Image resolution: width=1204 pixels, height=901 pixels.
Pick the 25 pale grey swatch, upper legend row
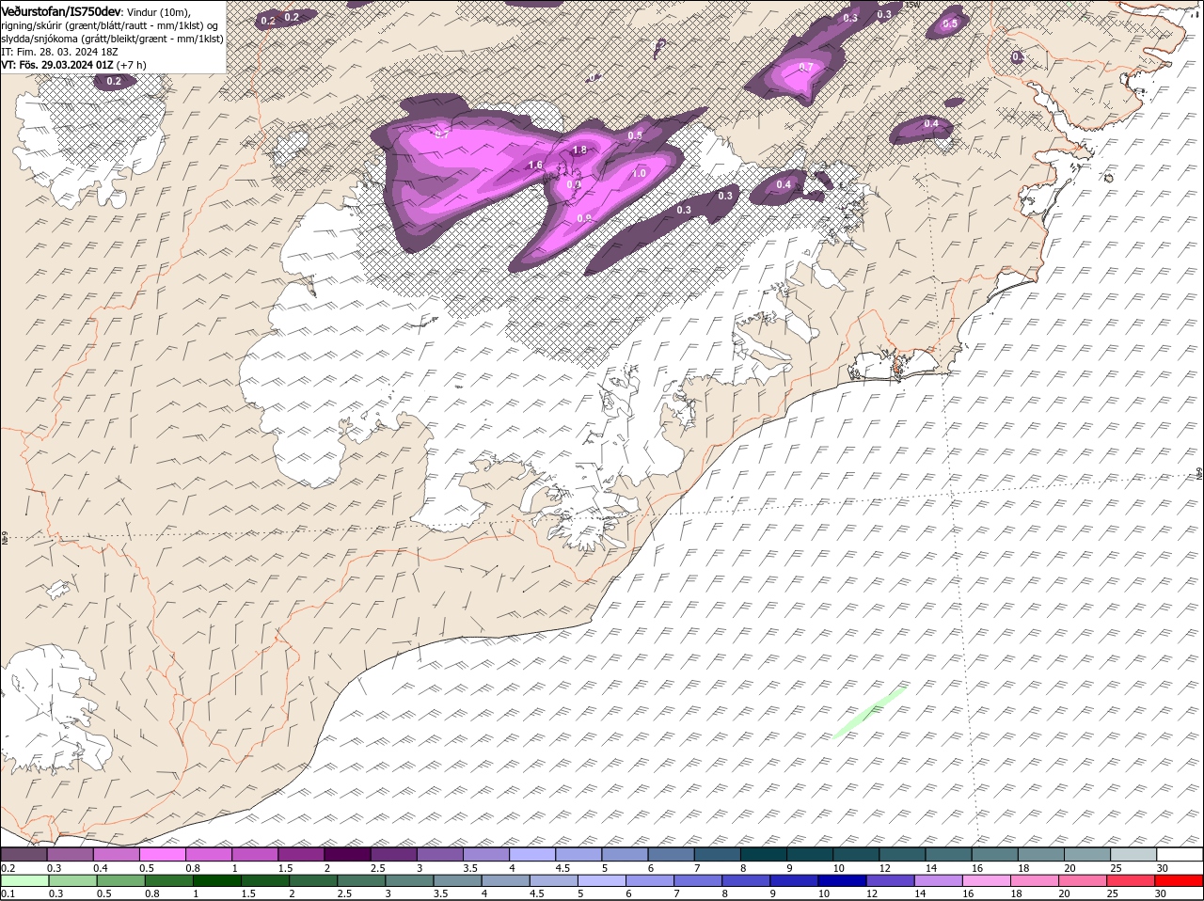tap(1133, 855)
